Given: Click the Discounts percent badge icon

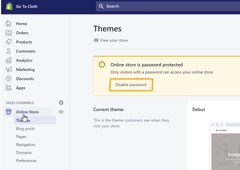Looking at the screenshot, I should [x=9, y=78].
